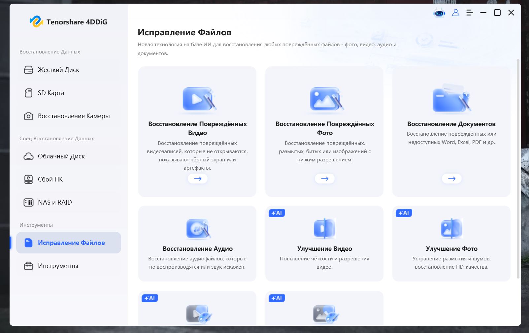
Task: Click the description under Восстановление Документов
Action: point(452,138)
